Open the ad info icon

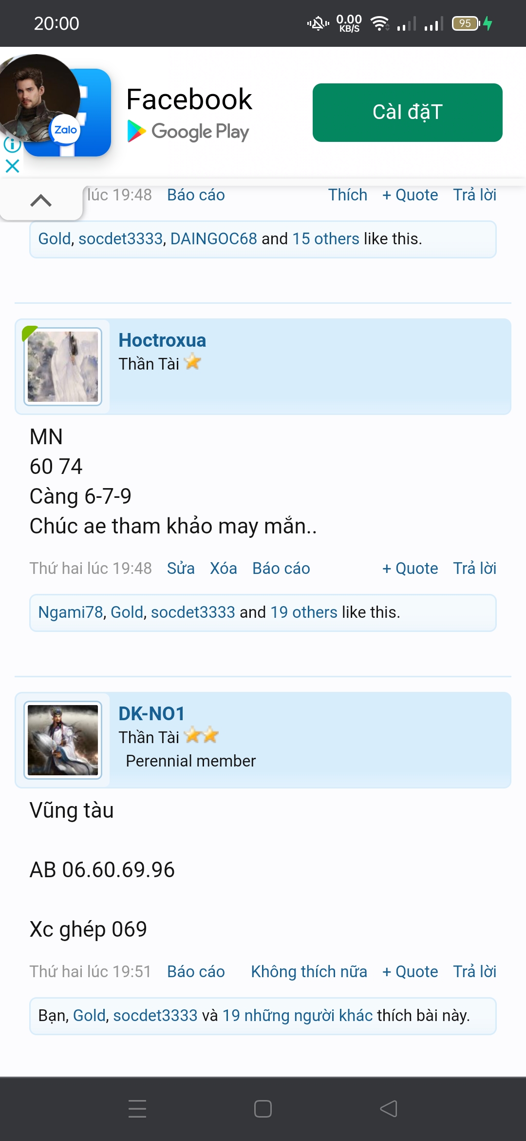tap(12, 144)
